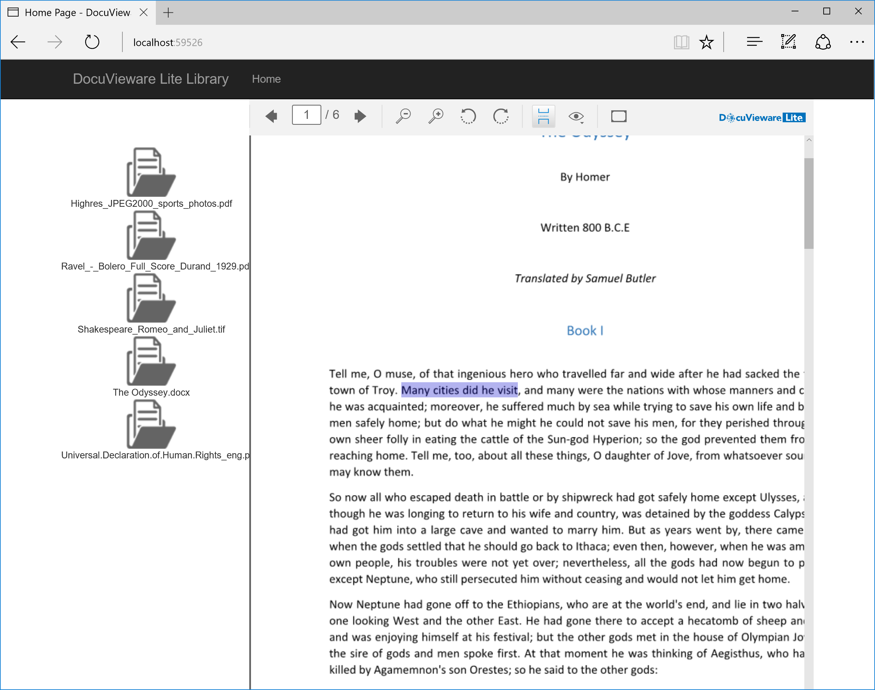Open the browser More actions menu
This screenshot has height=690, width=875.
[856, 42]
